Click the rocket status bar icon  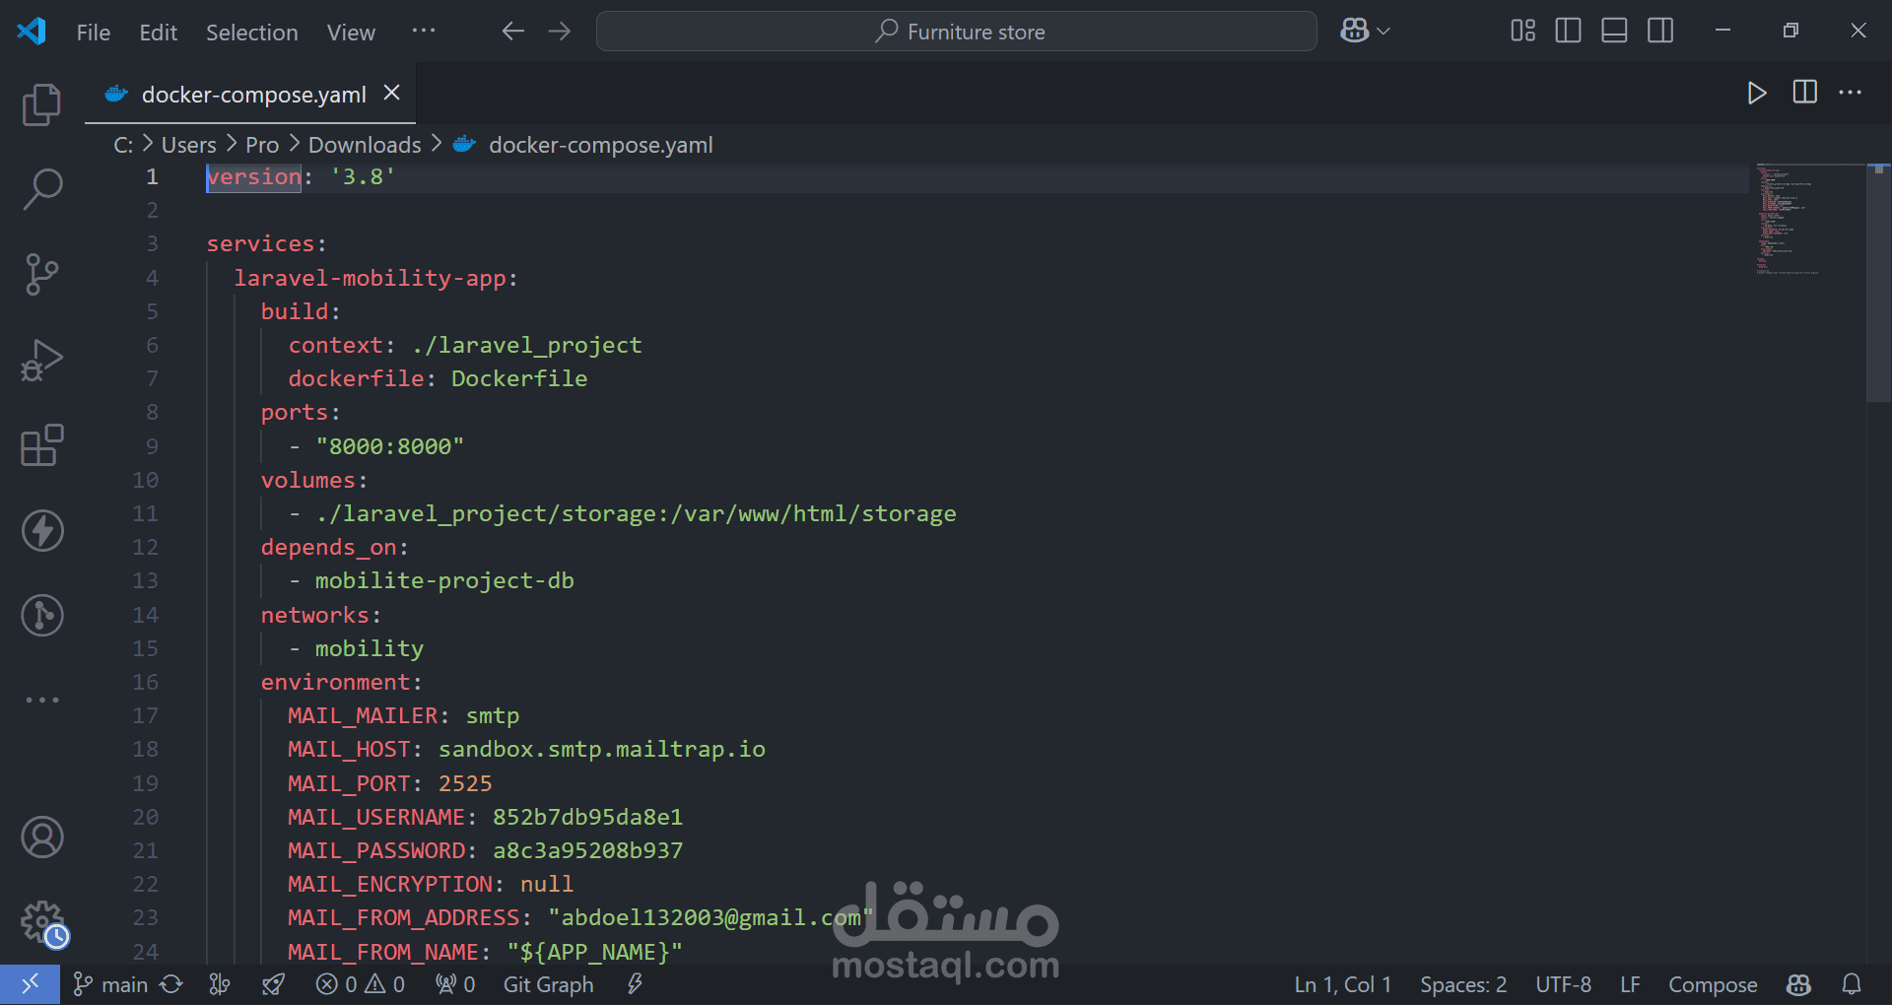pyautogui.click(x=273, y=984)
